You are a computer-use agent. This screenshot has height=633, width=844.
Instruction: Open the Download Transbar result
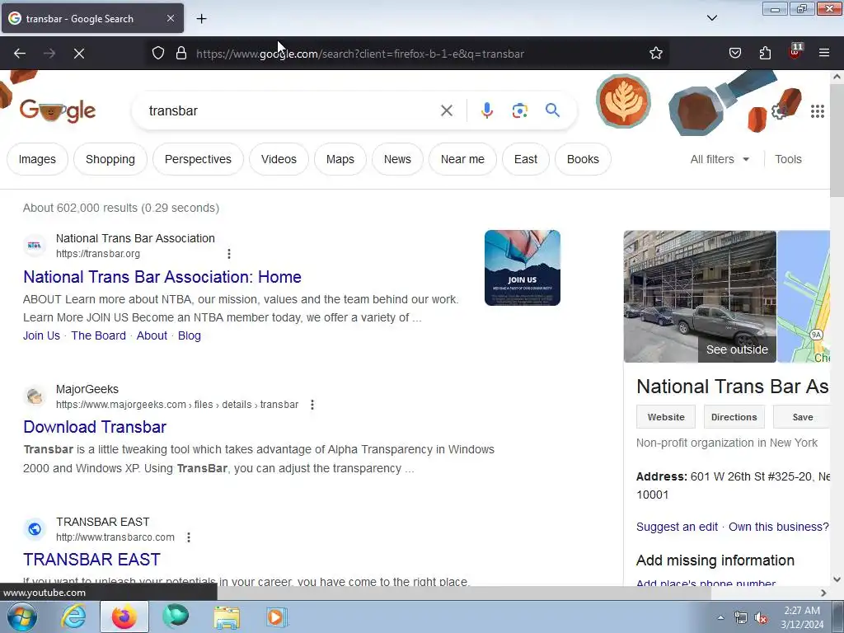95,427
